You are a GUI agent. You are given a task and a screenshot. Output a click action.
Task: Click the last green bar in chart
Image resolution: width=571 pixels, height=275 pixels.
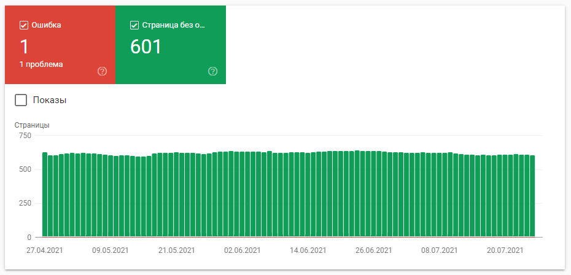click(532, 196)
